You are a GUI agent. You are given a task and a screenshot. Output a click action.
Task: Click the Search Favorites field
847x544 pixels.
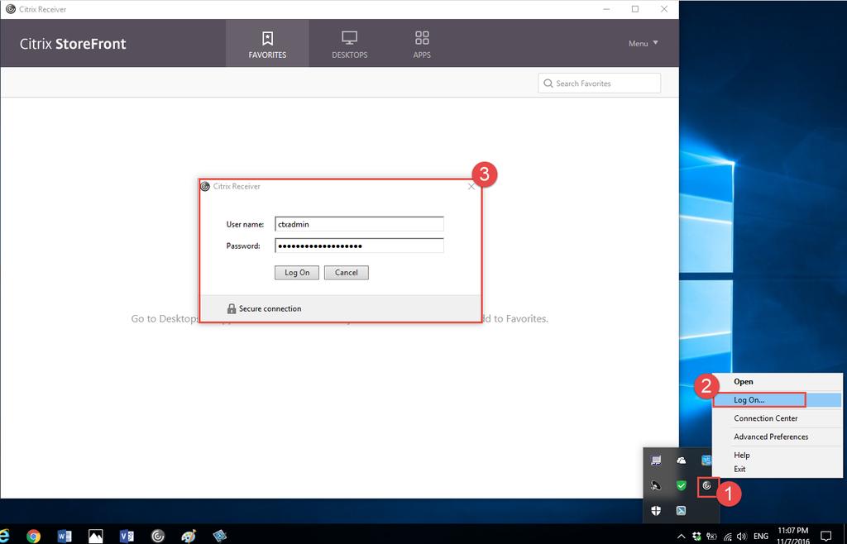tap(599, 84)
